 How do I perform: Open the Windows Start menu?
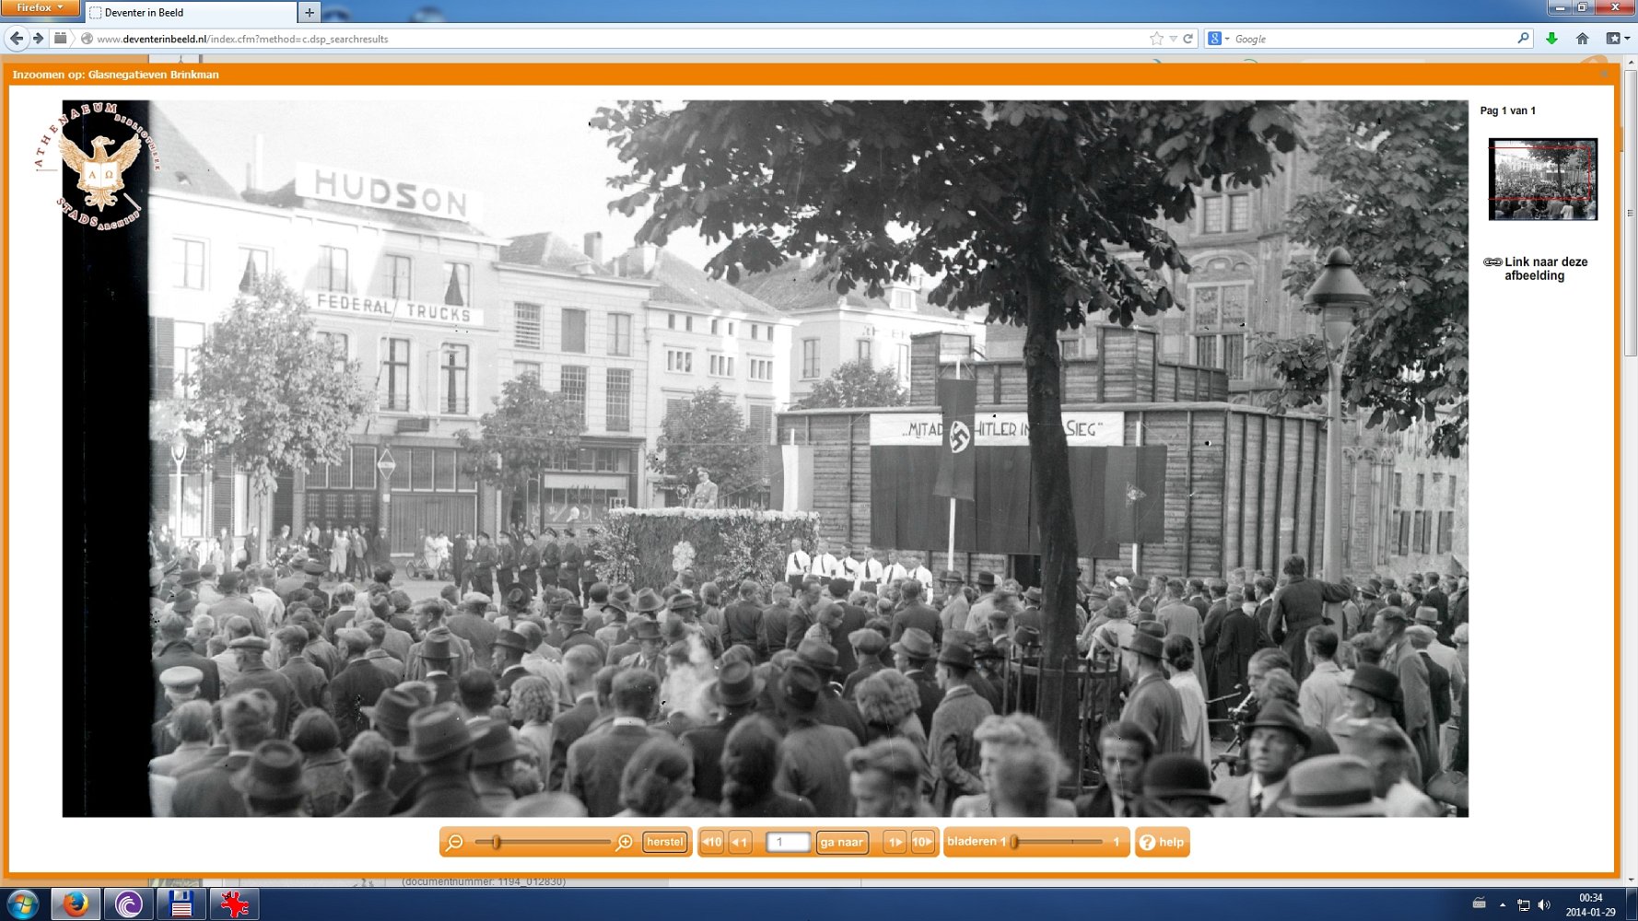[22, 904]
